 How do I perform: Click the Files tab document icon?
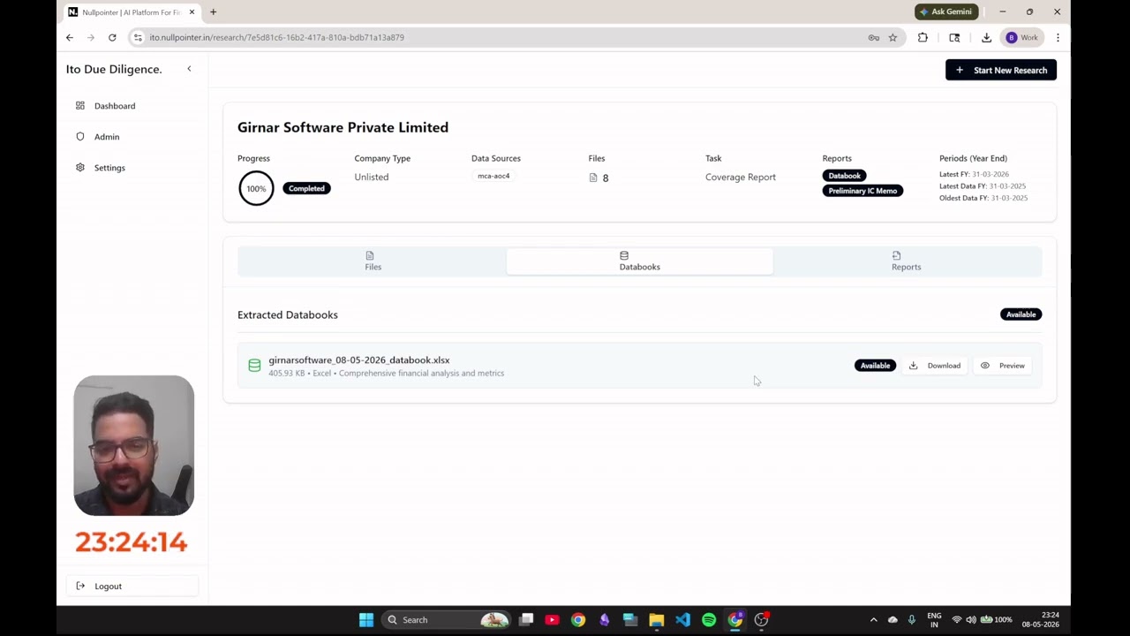click(370, 255)
